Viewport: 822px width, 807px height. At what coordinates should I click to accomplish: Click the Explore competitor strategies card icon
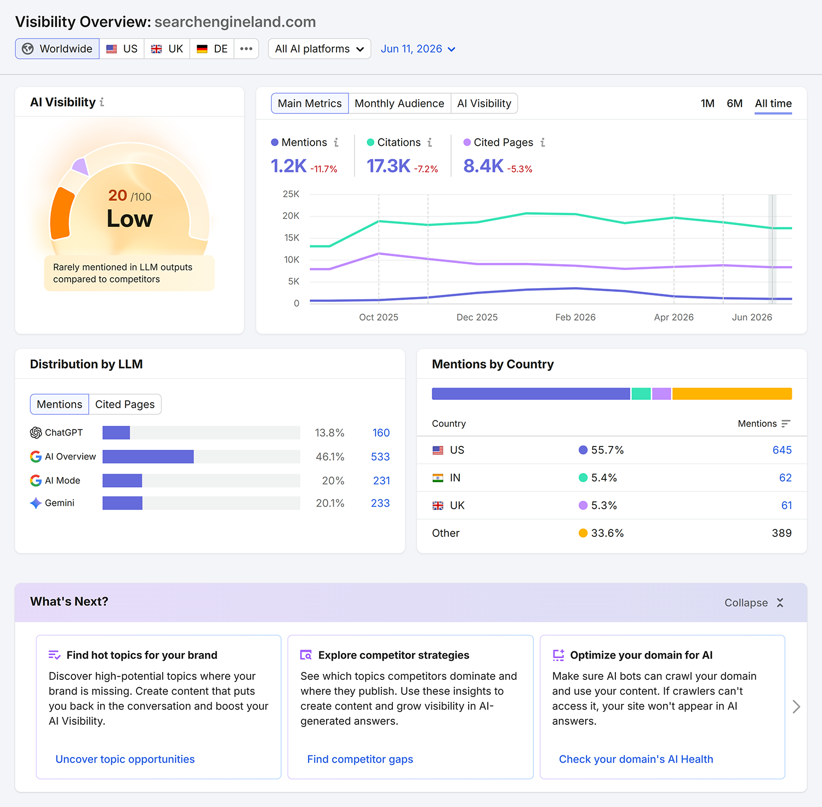point(306,655)
